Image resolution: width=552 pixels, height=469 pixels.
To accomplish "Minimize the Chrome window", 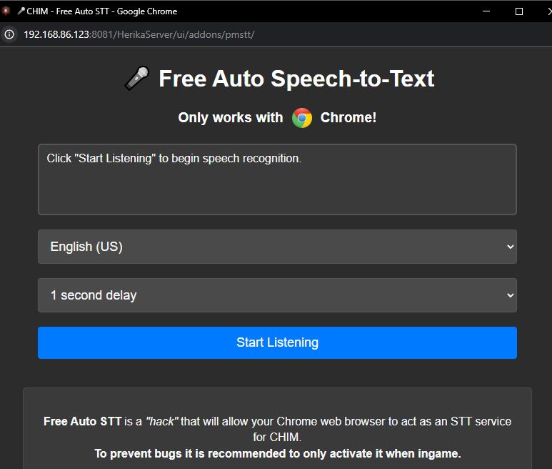I will (x=486, y=11).
